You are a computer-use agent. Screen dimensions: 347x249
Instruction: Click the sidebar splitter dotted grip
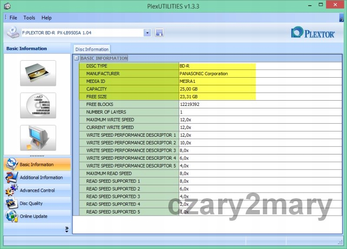coord(37,156)
